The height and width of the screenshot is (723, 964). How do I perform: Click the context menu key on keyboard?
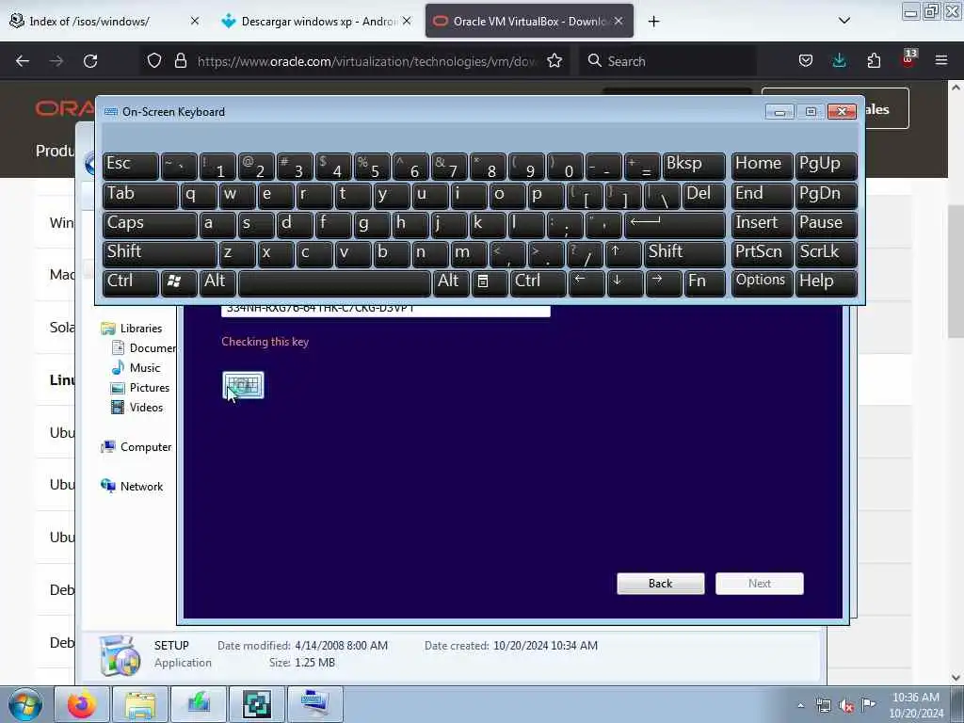(490, 282)
